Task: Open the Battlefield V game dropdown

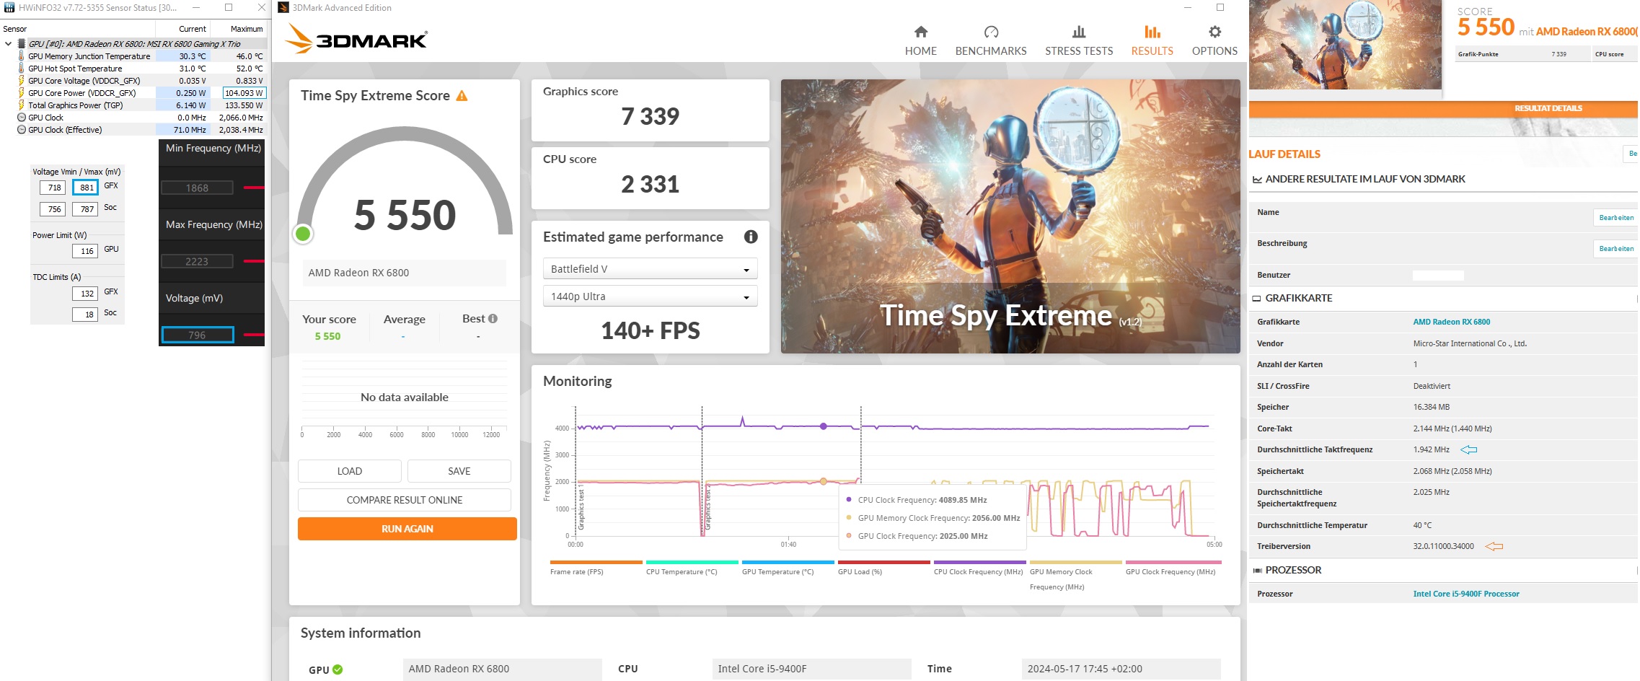Action: pyautogui.click(x=650, y=268)
